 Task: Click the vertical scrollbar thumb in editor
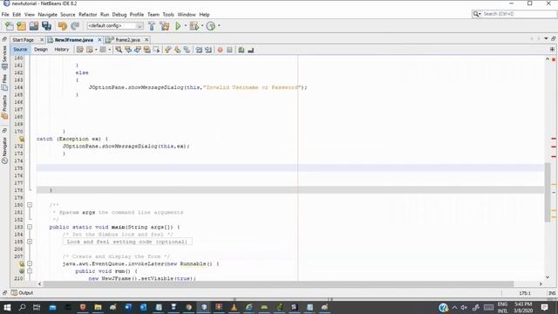point(548,192)
